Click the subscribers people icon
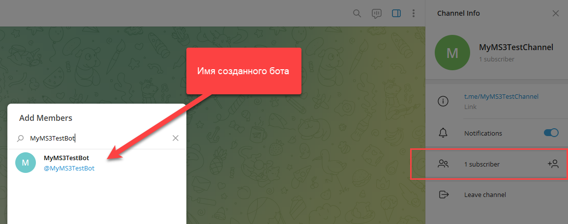 443,164
